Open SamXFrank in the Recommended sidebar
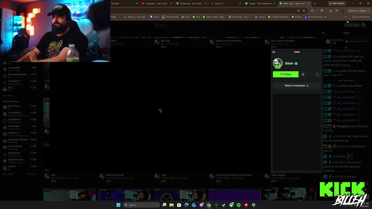This screenshot has height=209, width=372. (19, 107)
